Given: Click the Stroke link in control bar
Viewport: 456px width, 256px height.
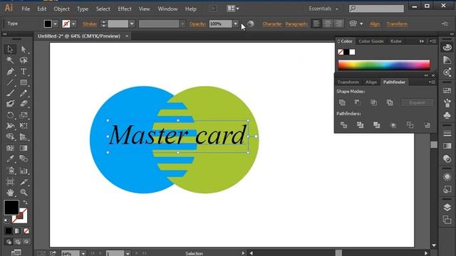Looking at the screenshot, I should 90,24.
